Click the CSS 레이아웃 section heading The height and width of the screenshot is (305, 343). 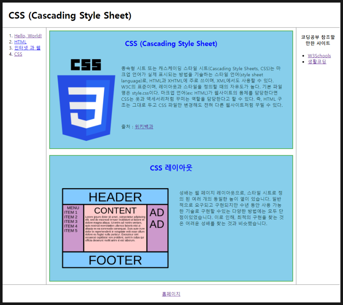[x=171, y=168]
